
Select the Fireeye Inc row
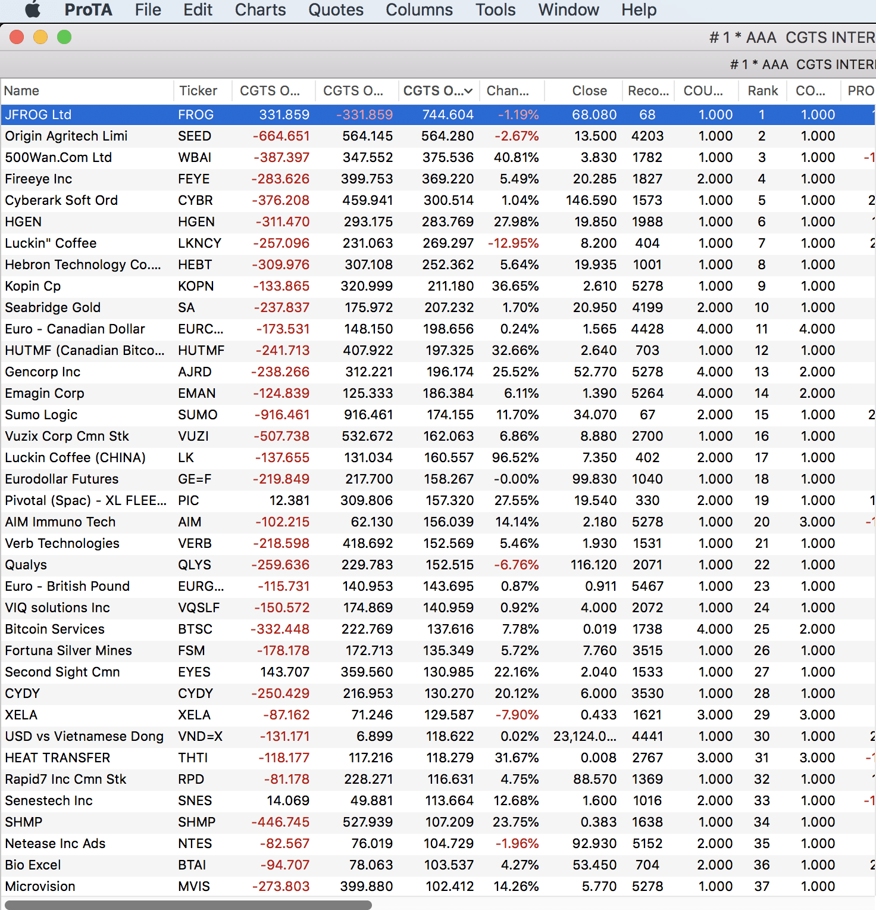438,179
